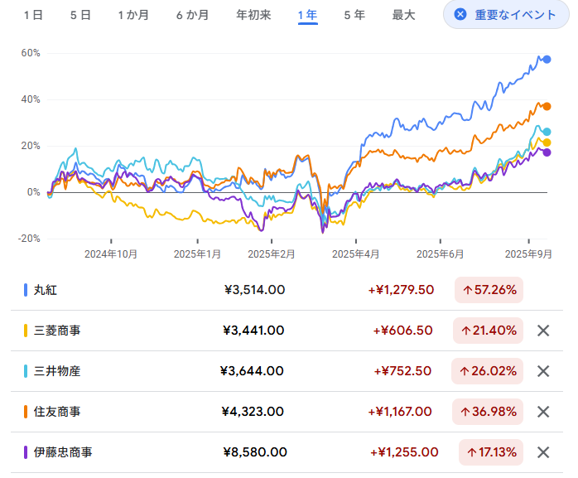Click the ¥4,323.00 price value
This screenshot has height=478, width=578.
pyautogui.click(x=253, y=412)
